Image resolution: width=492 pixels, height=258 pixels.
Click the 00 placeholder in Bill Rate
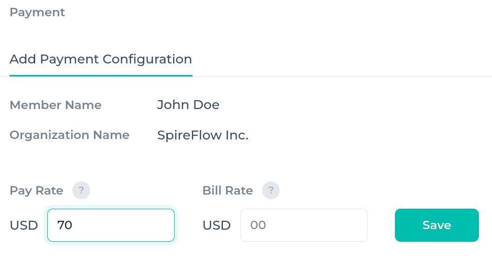258,225
